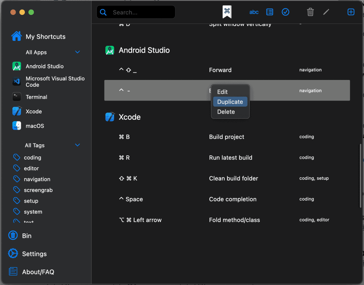Click the editor tag icon

coord(16,168)
